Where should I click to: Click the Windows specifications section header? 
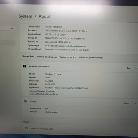point(39,66)
